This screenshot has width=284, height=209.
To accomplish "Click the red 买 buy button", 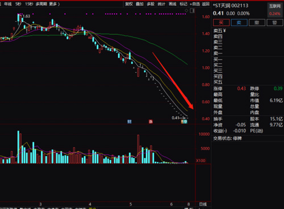I will (221, 23).
